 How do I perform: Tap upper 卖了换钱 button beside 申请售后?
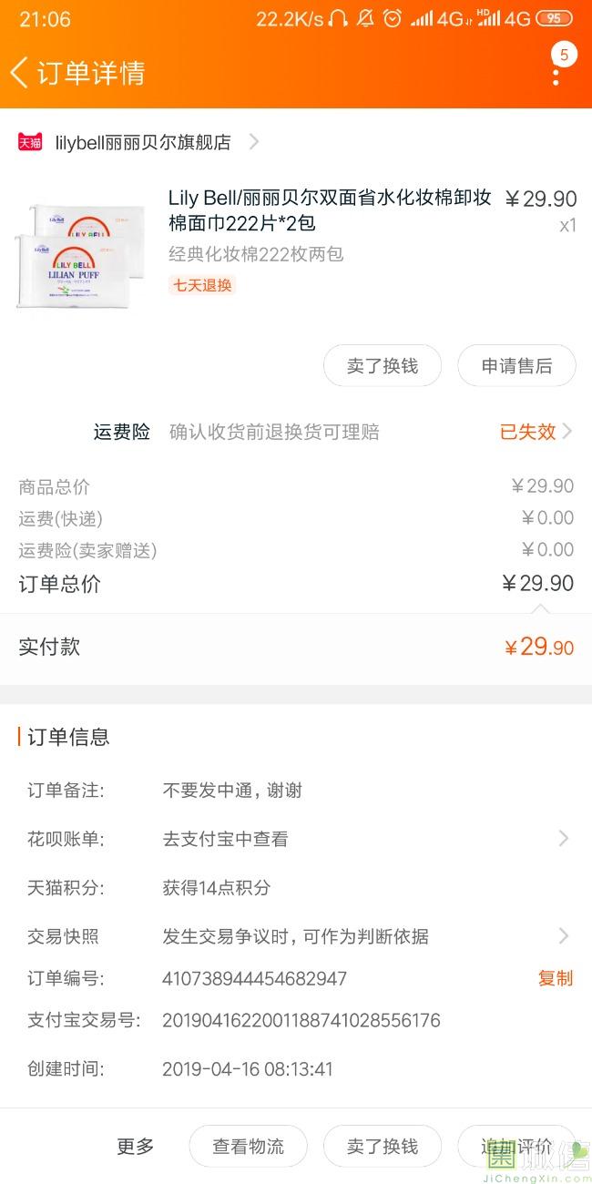383,366
